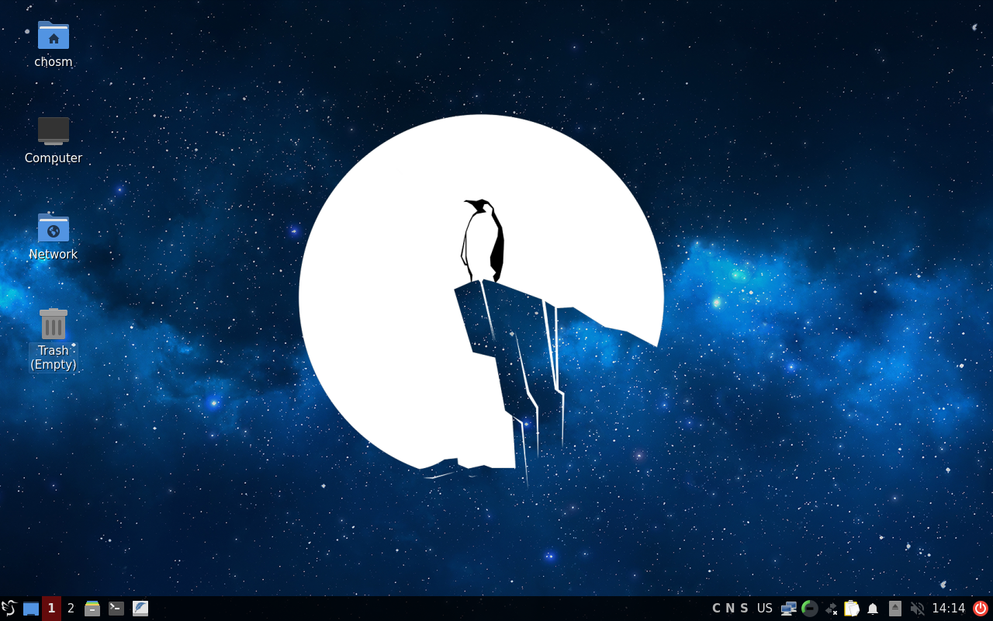Image resolution: width=993 pixels, height=621 pixels.
Task: Open the network manager tray icon
Action: pyautogui.click(x=788, y=609)
